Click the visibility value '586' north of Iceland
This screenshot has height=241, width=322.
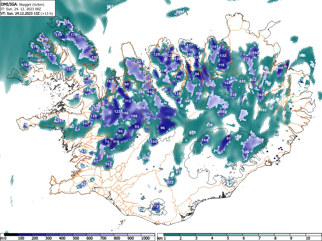point(179,12)
